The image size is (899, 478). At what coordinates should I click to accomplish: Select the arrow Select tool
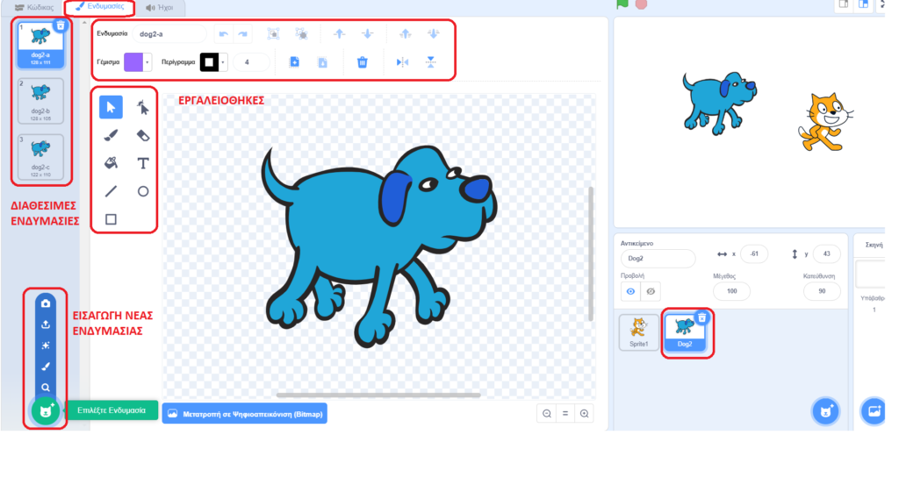pos(111,107)
